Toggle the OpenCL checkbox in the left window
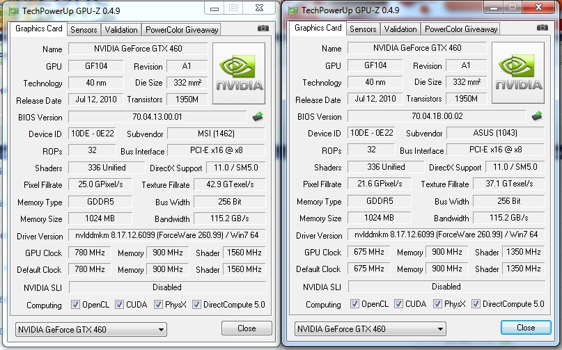562x350 pixels. (75, 305)
